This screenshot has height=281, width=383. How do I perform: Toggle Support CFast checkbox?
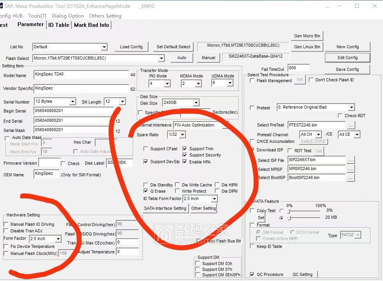(146, 149)
